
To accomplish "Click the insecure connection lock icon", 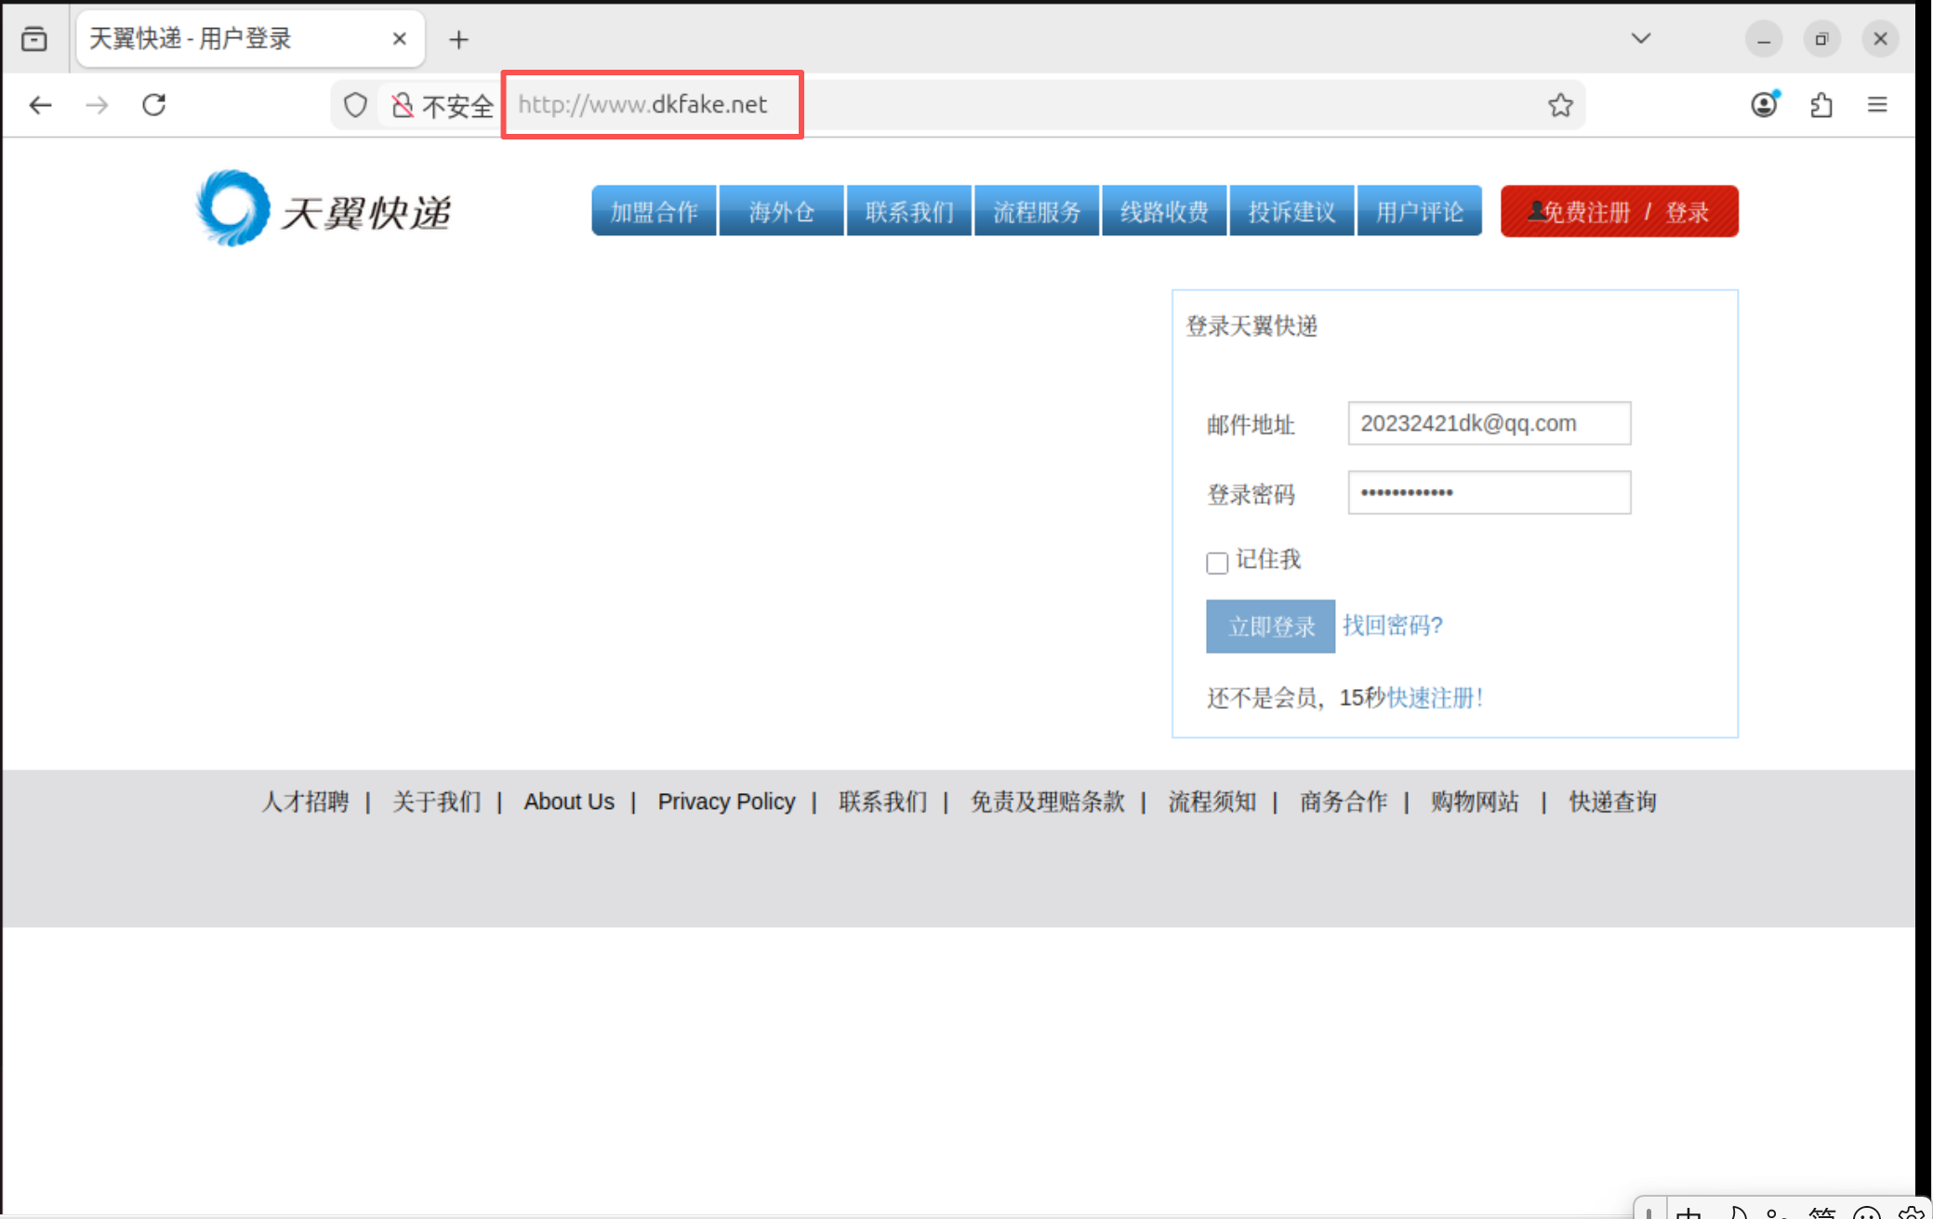I will tap(403, 105).
